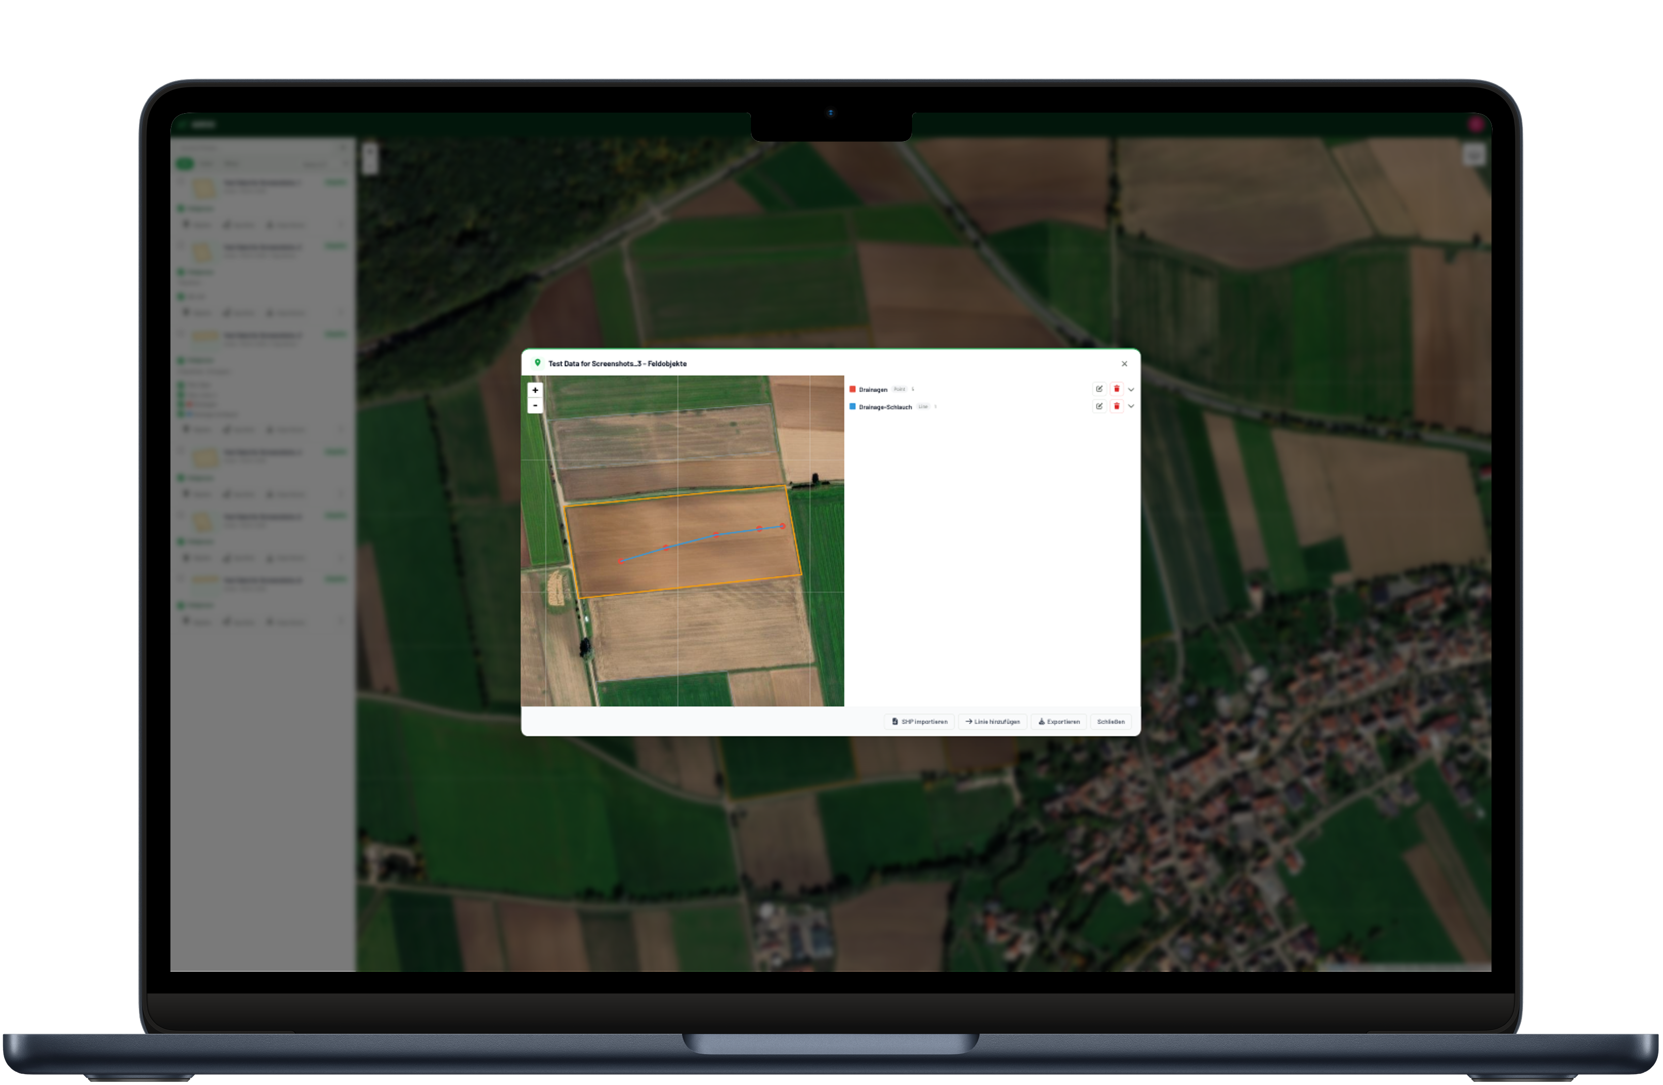The height and width of the screenshot is (1085, 1663).
Task: Click the green location pin icon in dialog header
Action: tap(537, 363)
